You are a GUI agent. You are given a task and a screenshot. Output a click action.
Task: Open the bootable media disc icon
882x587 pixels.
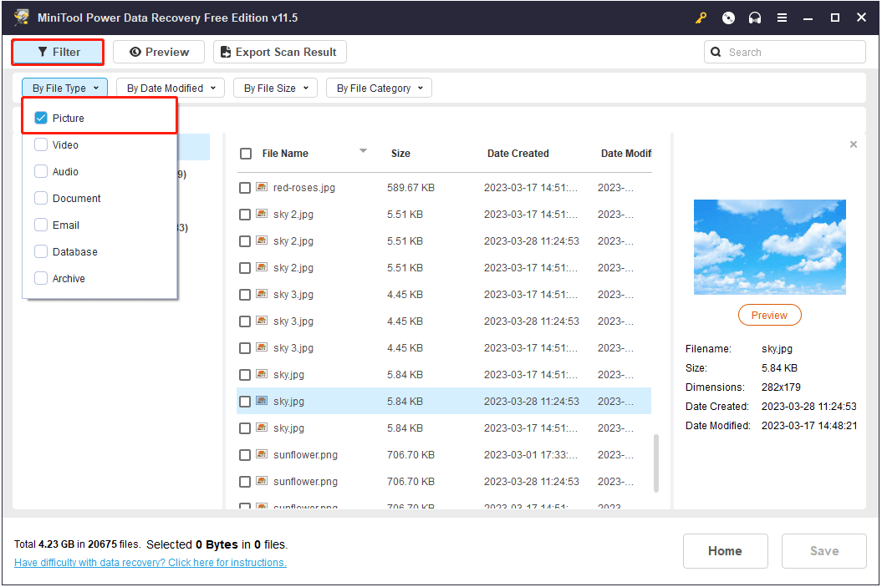[728, 18]
